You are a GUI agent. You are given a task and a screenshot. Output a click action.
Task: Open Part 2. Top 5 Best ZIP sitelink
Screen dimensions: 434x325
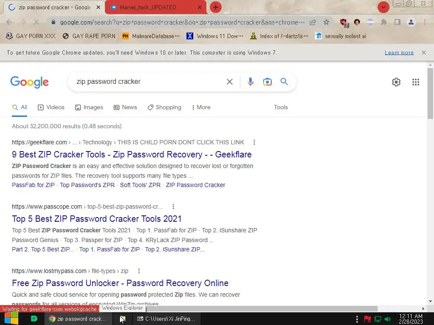click(x=43, y=249)
